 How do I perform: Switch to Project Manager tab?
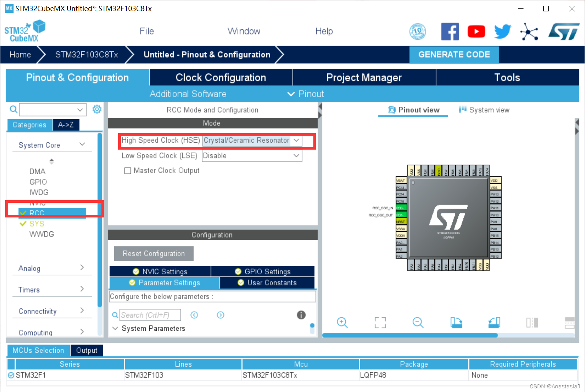point(364,77)
